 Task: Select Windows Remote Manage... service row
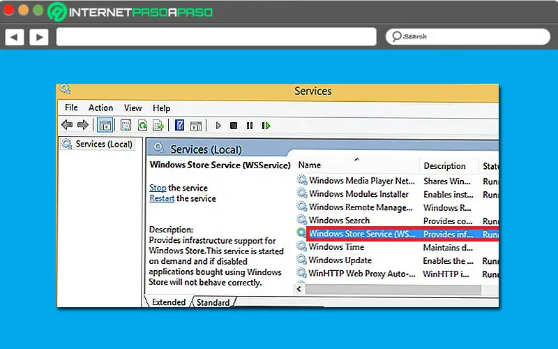(397, 207)
